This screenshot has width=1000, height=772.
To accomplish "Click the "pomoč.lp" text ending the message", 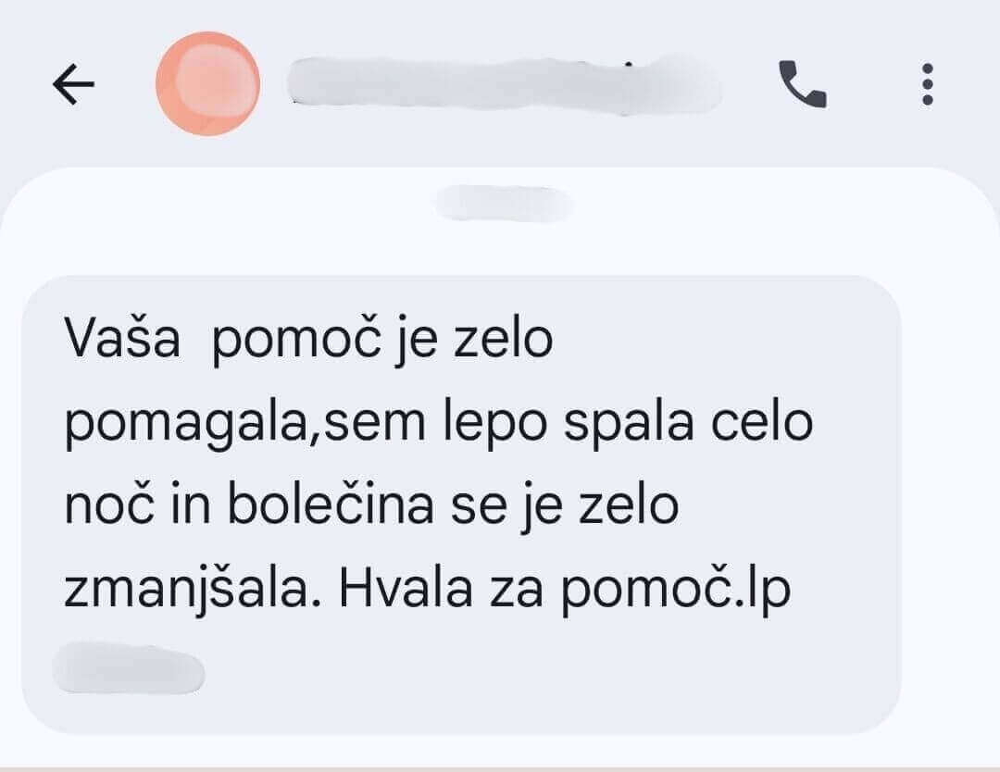I will (x=676, y=591).
